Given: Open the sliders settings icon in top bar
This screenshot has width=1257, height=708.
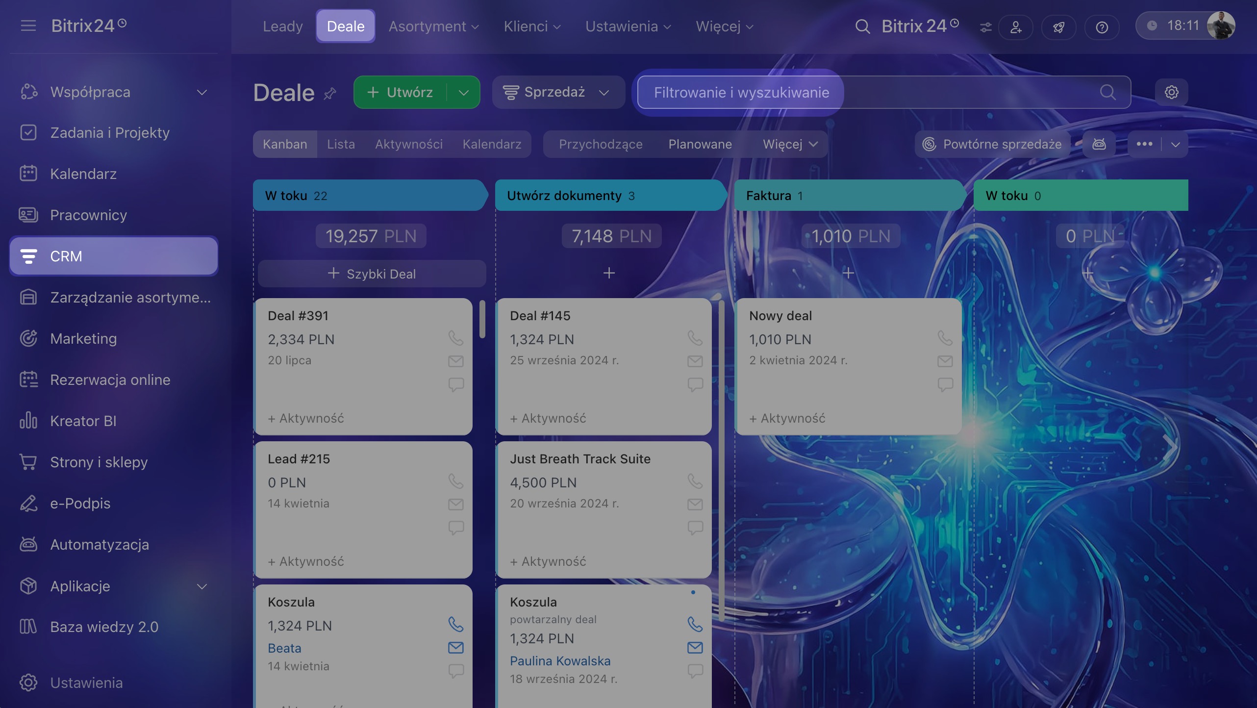Looking at the screenshot, I should 985,27.
